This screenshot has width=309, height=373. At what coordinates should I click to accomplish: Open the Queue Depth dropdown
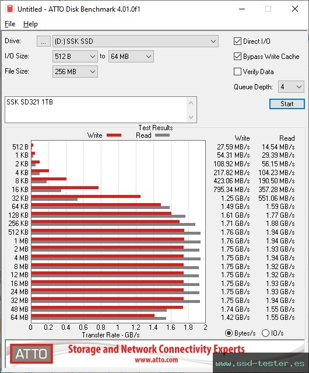(x=291, y=87)
